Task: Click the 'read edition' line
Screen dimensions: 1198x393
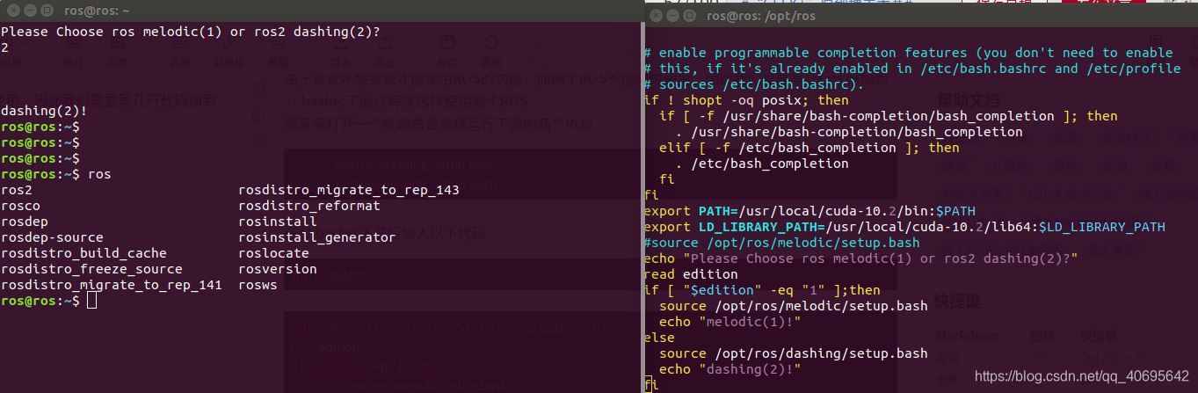Action: point(691,274)
